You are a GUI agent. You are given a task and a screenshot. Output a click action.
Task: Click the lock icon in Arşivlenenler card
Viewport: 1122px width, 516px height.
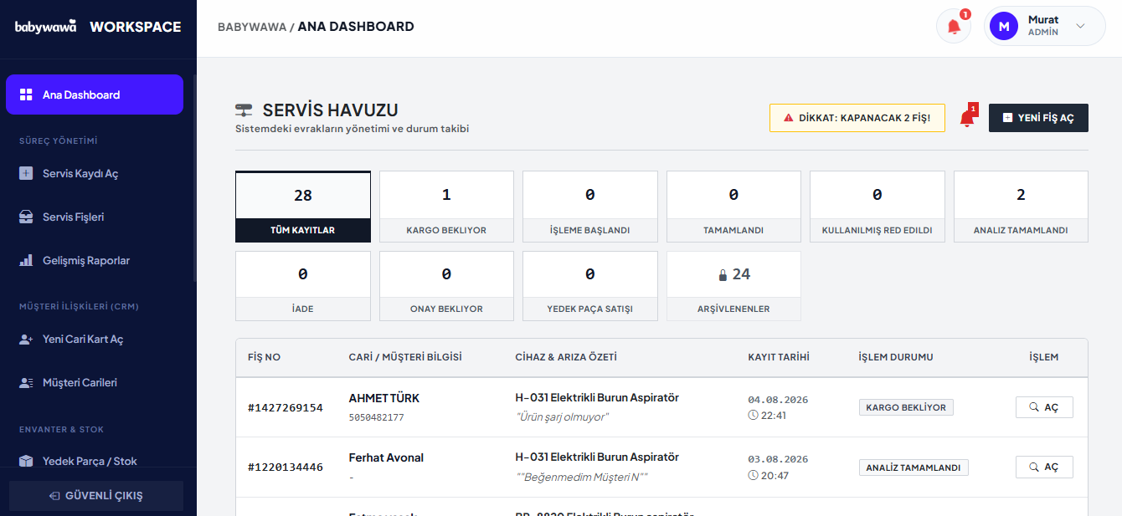click(x=723, y=274)
